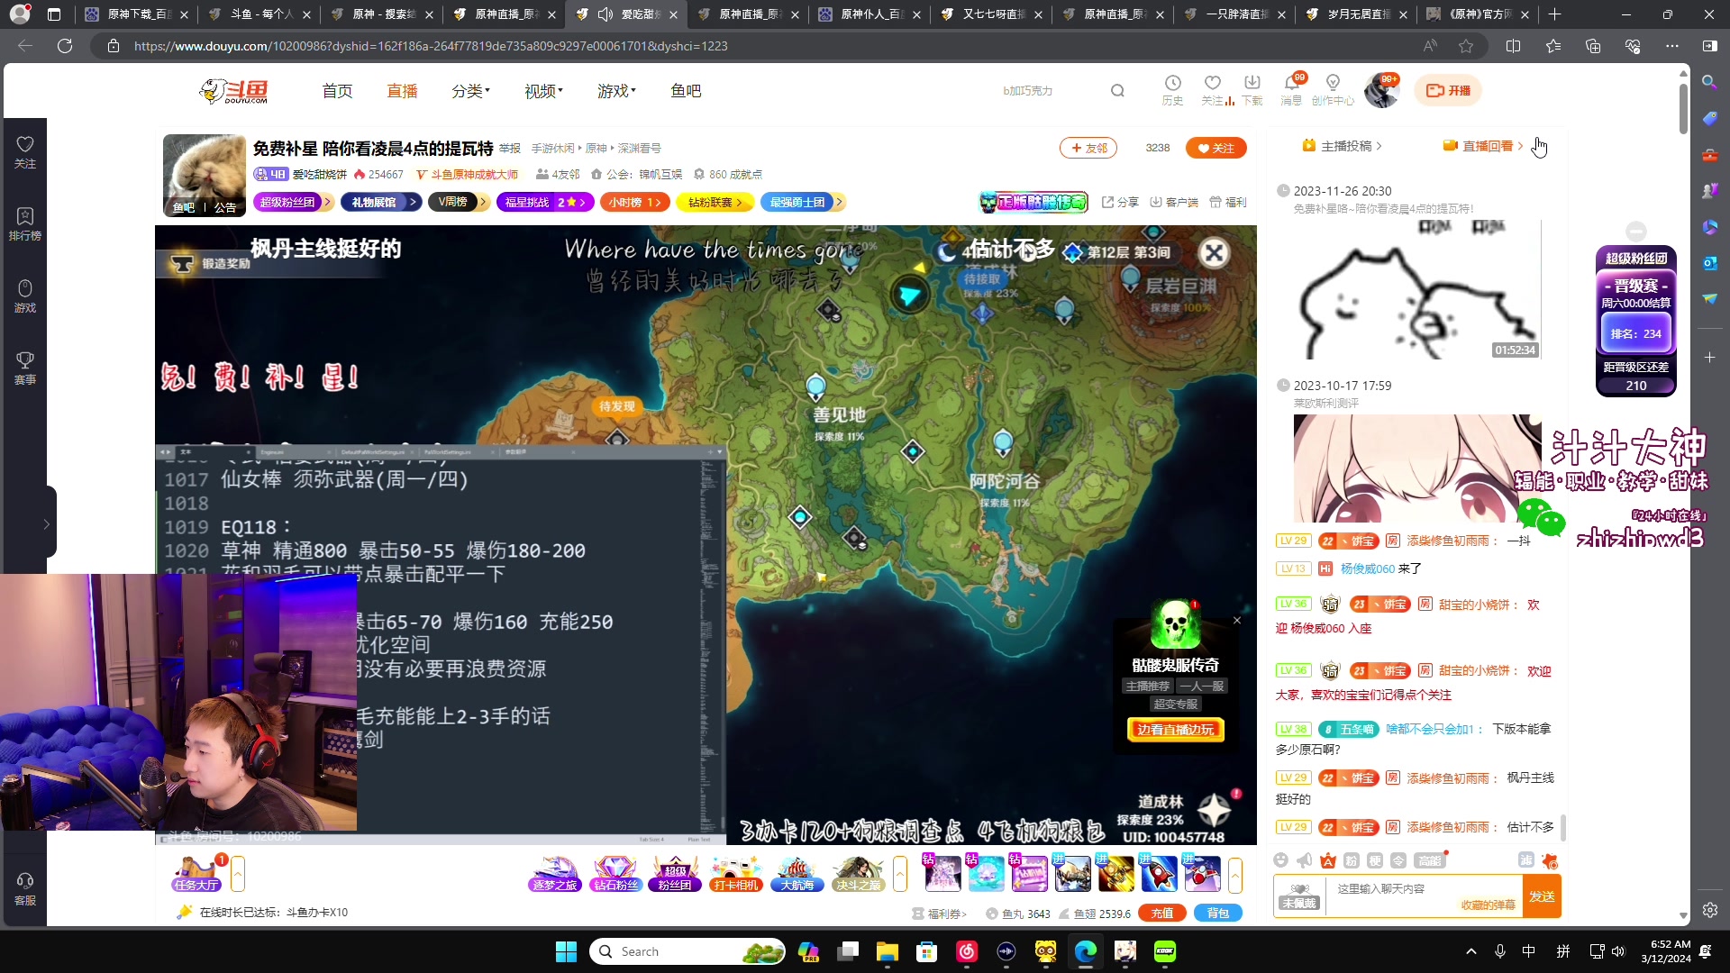The width and height of the screenshot is (1730, 973).
Task: Open the 钻石粉丝 diamond fans icon
Action: (615, 874)
